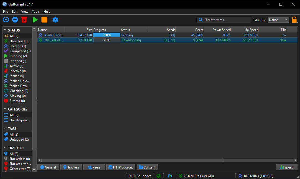Image resolution: width=300 pixels, height=179 pixels.
Task: Select the Categories All (2) filter
Action: click(17, 115)
